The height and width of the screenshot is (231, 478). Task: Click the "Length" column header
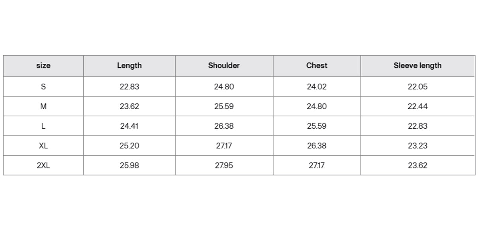[129, 66]
